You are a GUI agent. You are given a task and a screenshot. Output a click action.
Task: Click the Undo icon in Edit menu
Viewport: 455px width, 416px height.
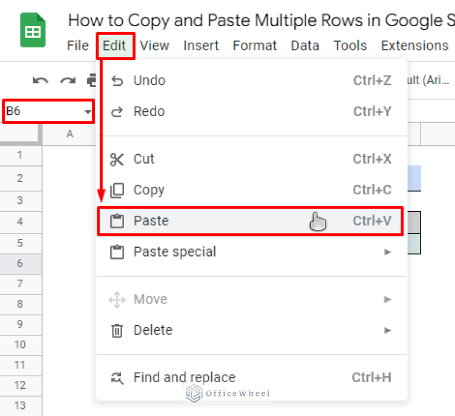(117, 81)
